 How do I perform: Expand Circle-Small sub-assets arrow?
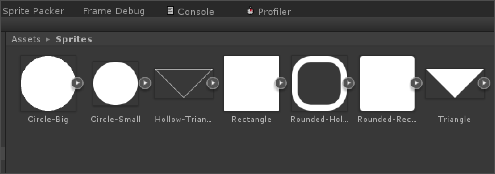point(145,83)
